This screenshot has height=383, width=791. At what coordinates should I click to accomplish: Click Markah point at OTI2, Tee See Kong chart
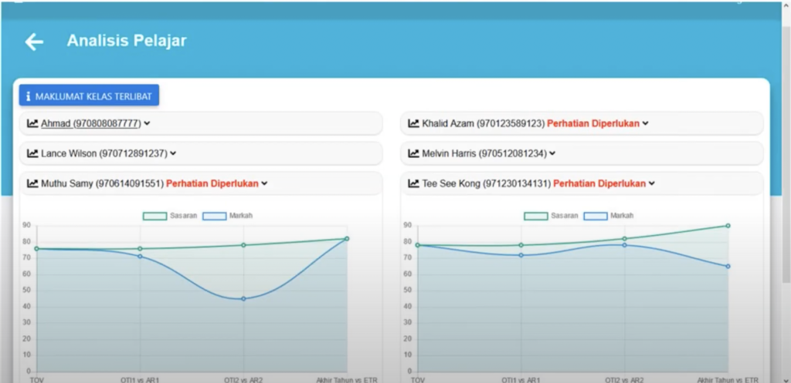click(x=624, y=245)
